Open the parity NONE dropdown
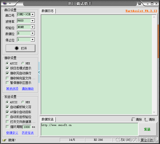Screen dimensions: 160x144 pos(33,27)
